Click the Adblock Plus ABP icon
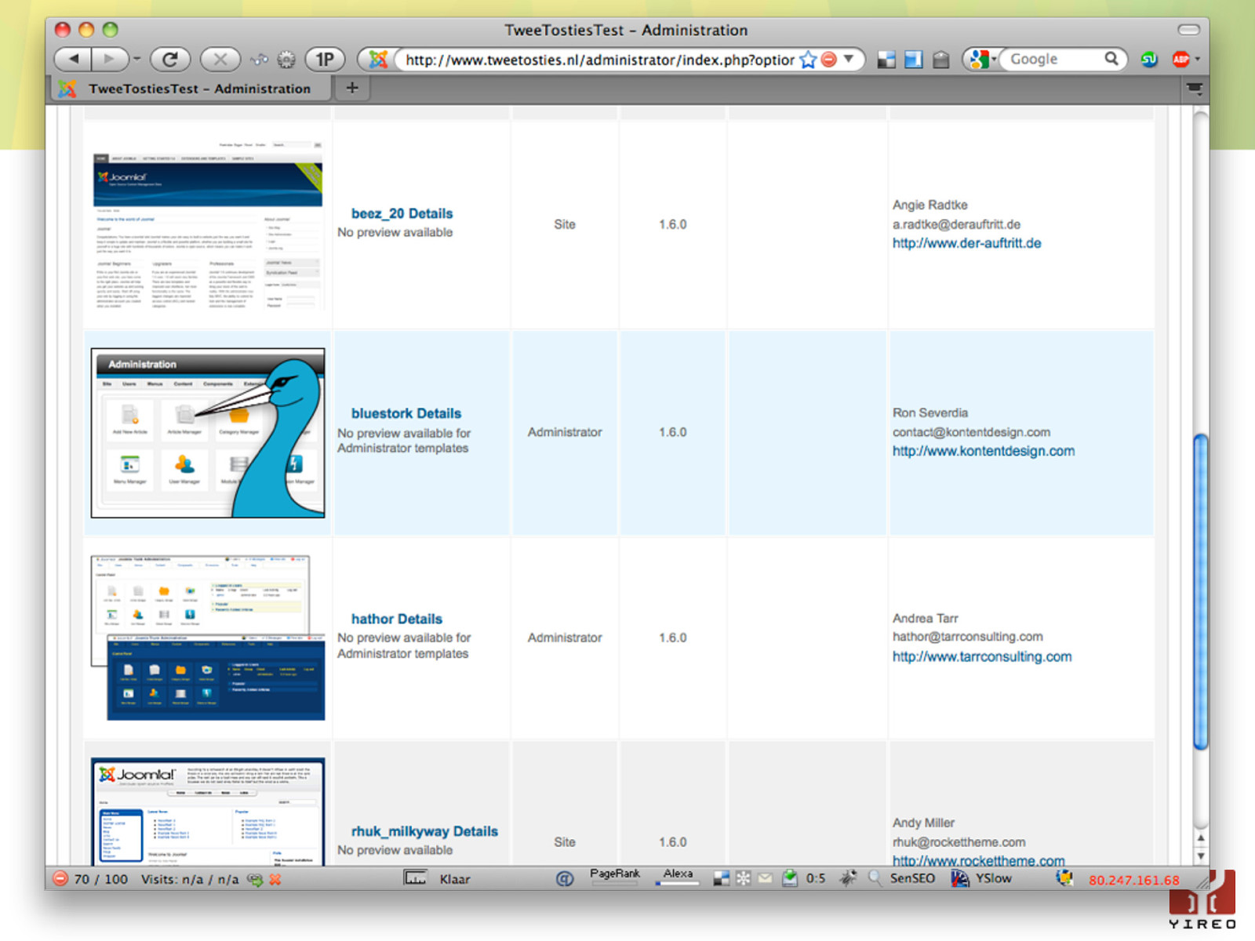This screenshot has width=1255, height=941. [x=1180, y=60]
